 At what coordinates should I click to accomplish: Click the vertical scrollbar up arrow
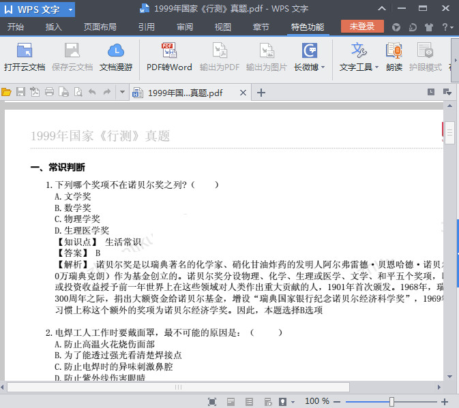[450, 106]
